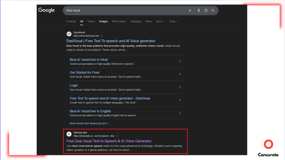Clear the search box with the X icon
The height and width of the screenshot is (160, 285).
coord(190,11)
